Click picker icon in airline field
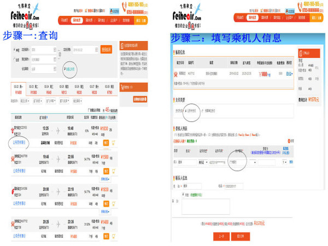 pos(55,69)
